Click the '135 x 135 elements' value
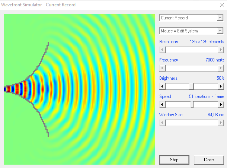 (x=207, y=42)
